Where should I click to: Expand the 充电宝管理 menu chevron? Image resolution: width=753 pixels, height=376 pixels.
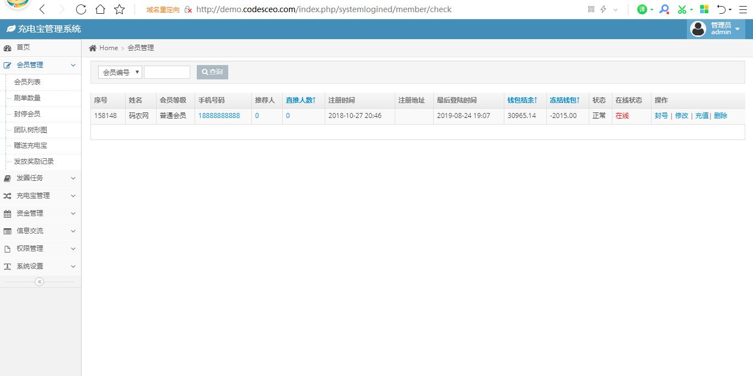tap(73, 196)
